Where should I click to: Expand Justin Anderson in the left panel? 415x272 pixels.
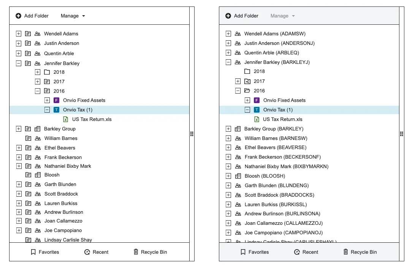point(19,43)
